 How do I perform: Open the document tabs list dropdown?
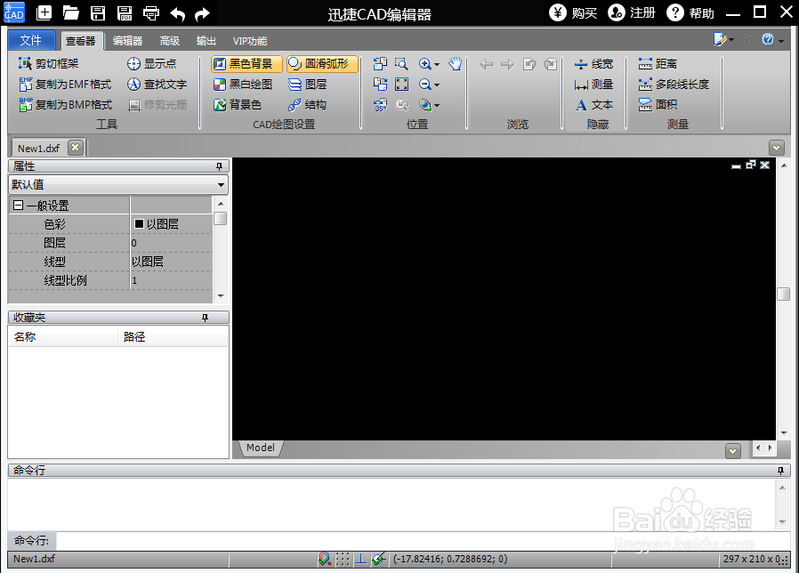(776, 148)
